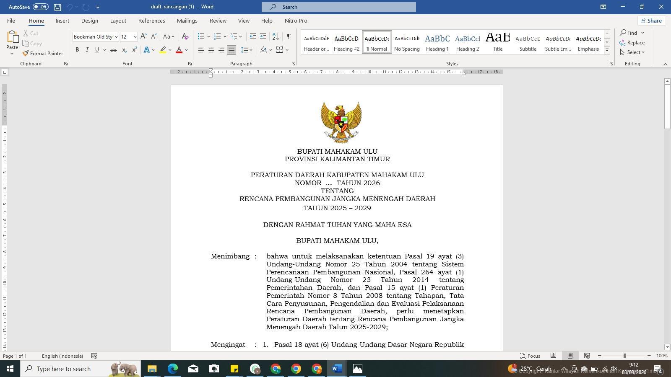Switch to the Layout tab
The height and width of the screenshot is (377, 671).
click(x=118, y=21)
